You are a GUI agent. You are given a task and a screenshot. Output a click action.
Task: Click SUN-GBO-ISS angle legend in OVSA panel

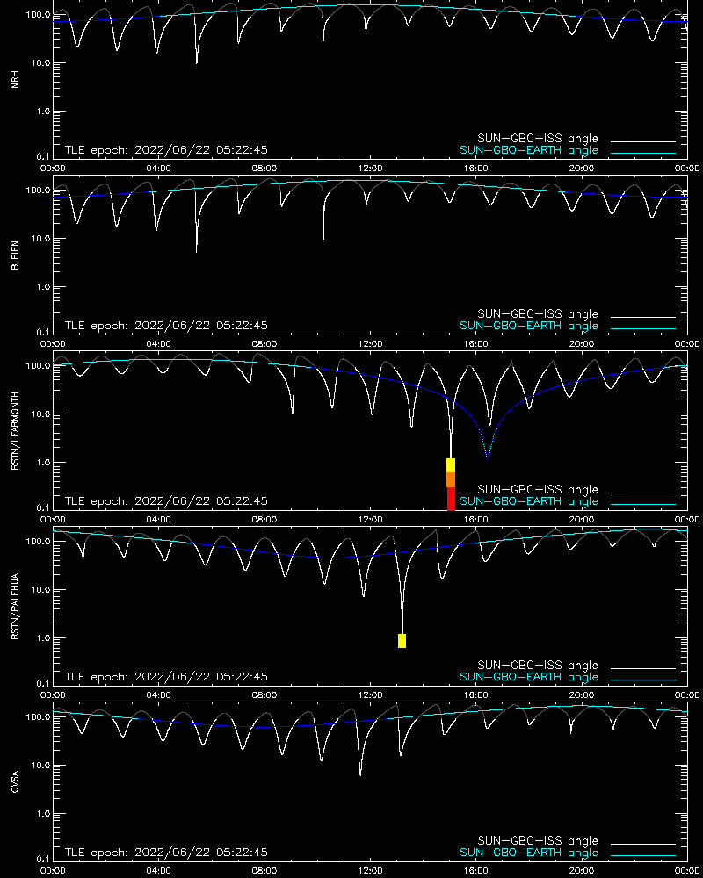tap(538, 840)
